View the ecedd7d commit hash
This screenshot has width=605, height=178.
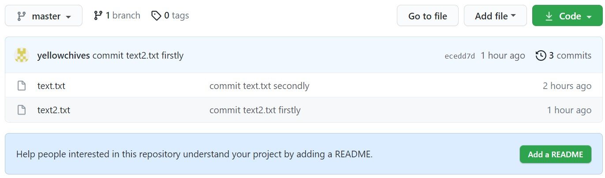click(x=460, y=56)
